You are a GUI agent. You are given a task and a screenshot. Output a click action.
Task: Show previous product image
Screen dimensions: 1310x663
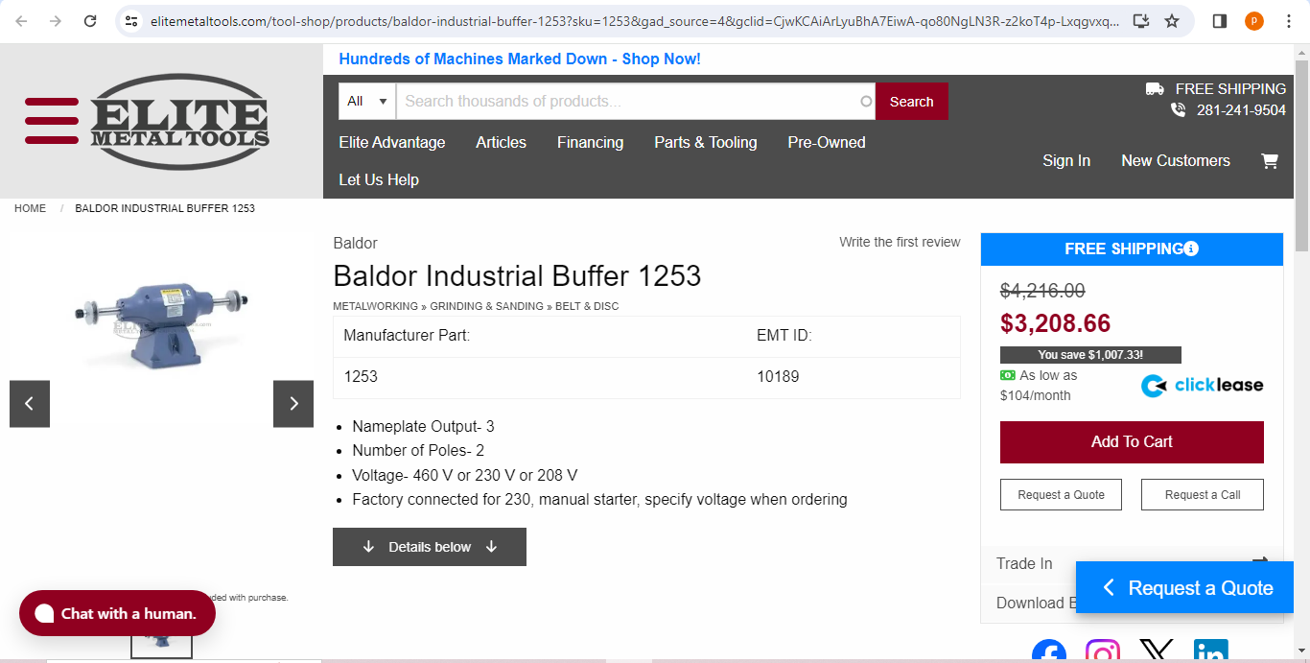[x=30, y=404]
